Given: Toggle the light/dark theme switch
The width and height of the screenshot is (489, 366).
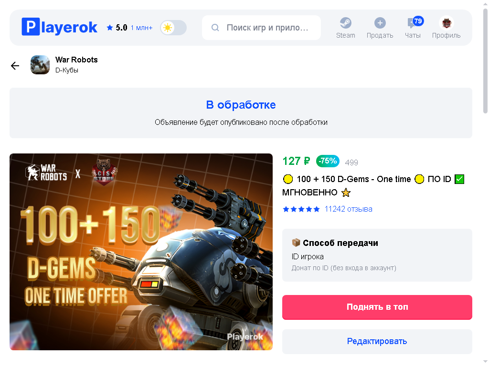Looking at the screenshot, I should click(x=173, y=28).
